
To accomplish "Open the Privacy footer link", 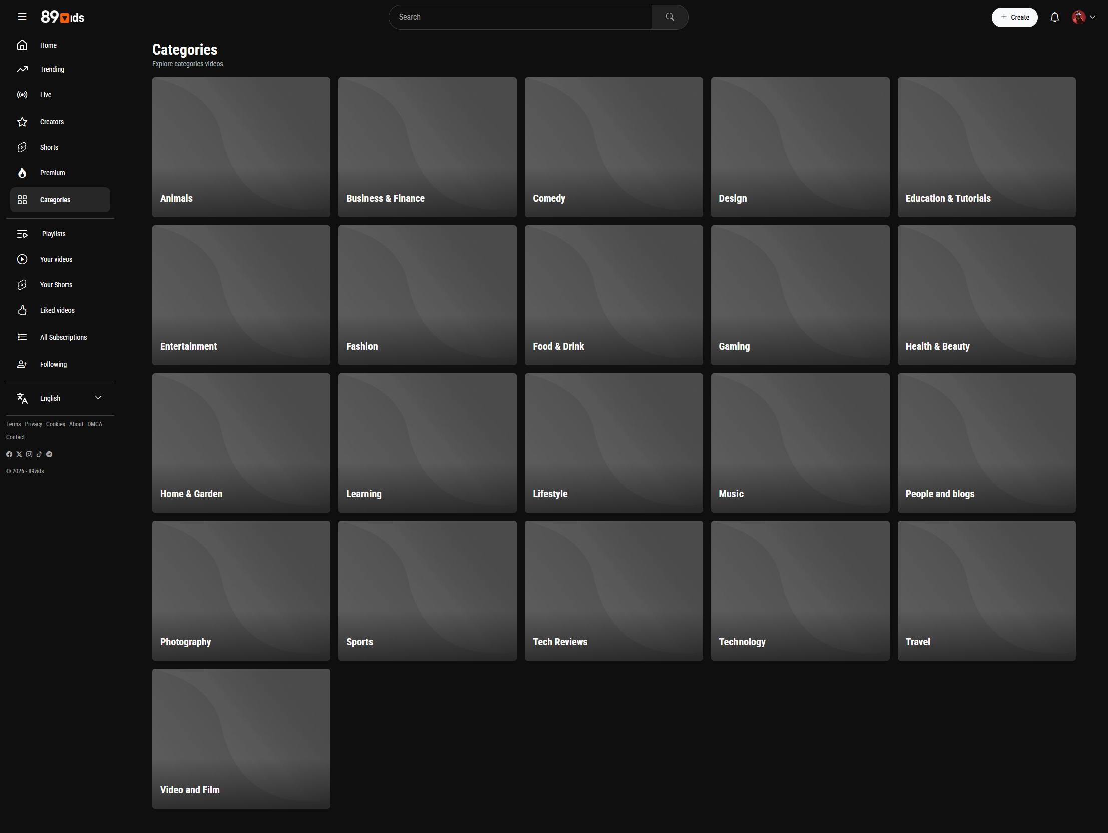I will (33, 424).
